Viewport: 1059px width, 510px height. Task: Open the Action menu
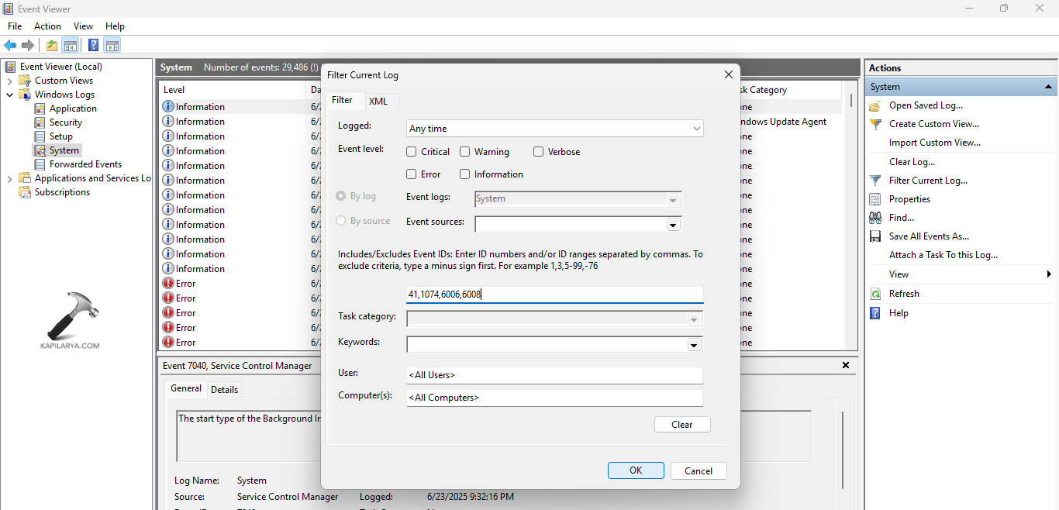coord(47,26)
